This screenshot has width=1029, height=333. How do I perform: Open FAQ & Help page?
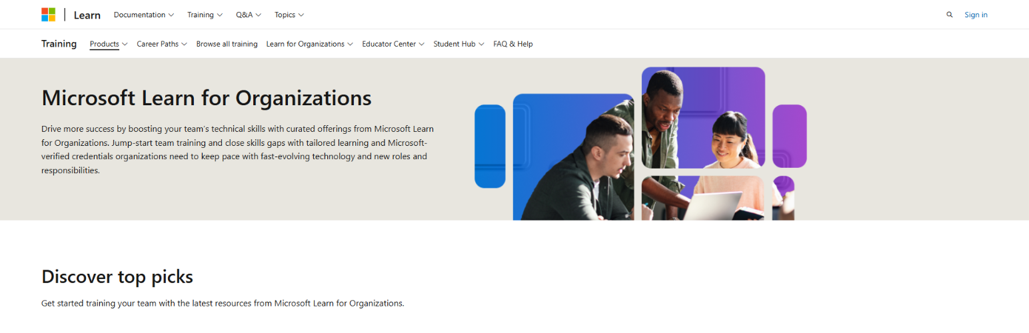pos(513,44)
